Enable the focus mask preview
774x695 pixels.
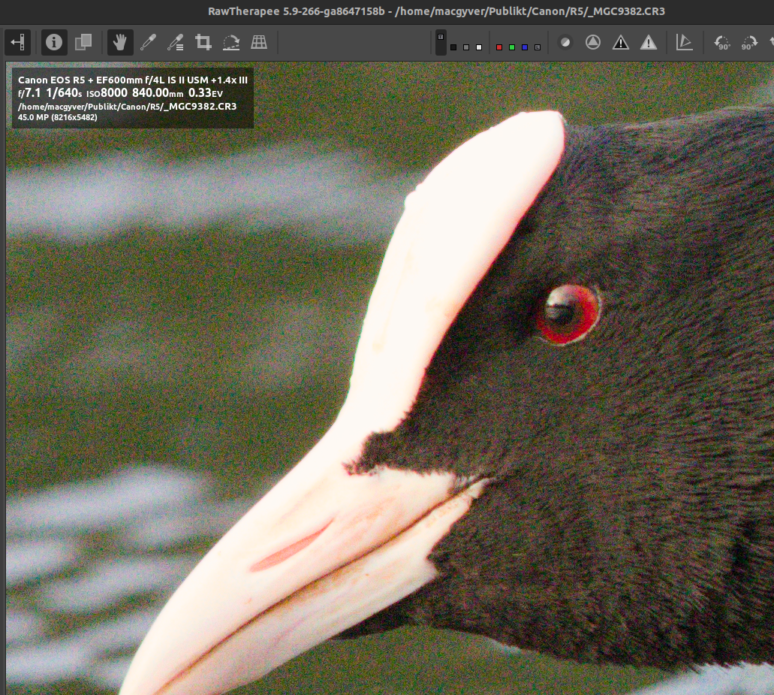pos(593,42)
